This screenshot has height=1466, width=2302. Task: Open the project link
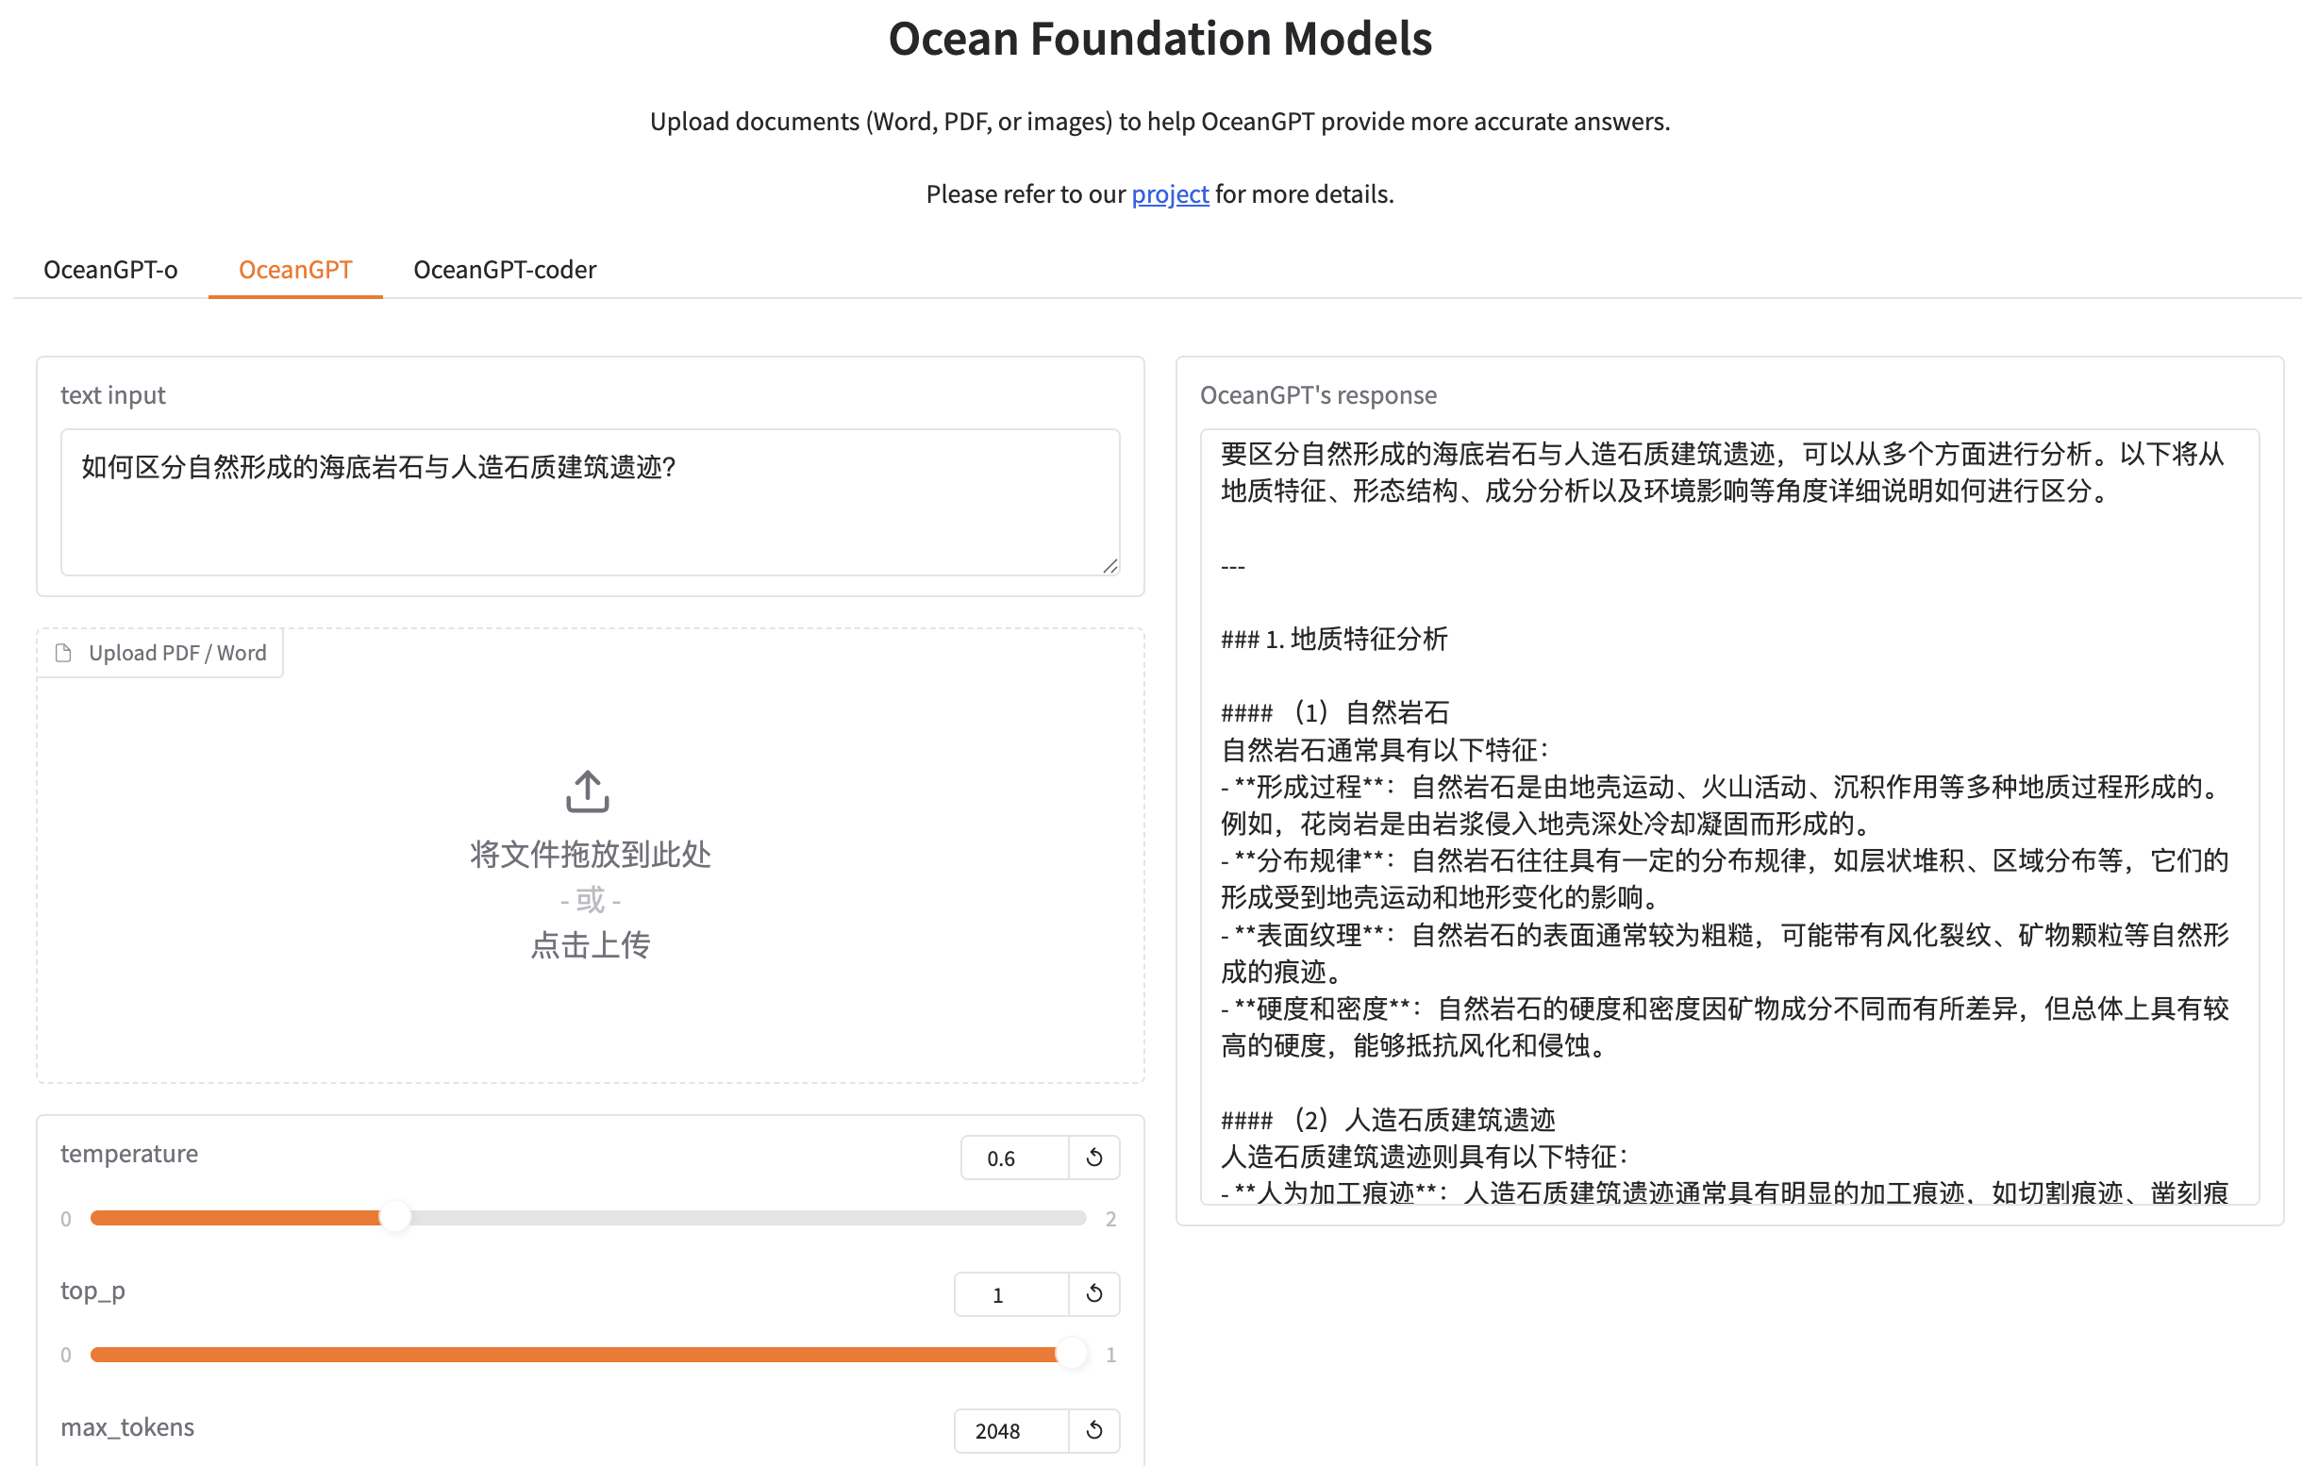[1170, 194]
